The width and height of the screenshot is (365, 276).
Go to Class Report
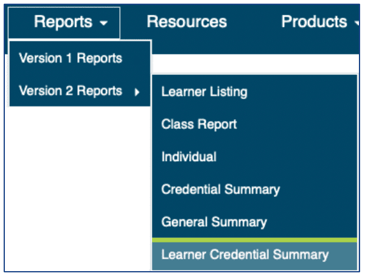tap(199, 125)
